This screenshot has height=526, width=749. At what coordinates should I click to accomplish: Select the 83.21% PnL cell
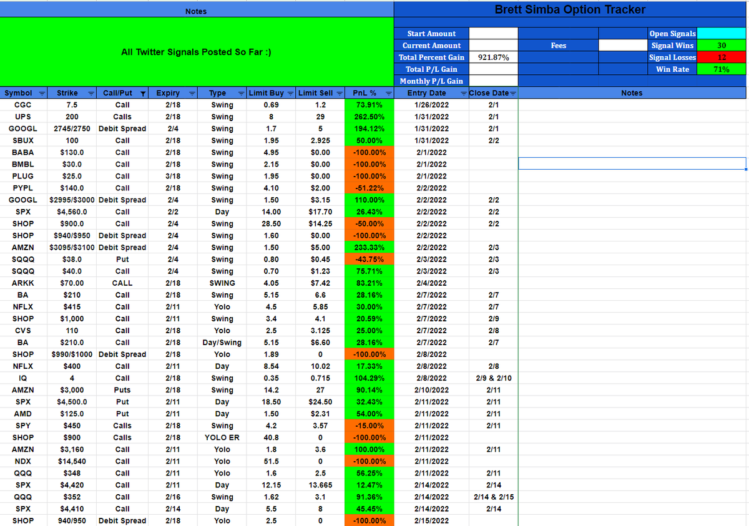click(x=369, y=283)
